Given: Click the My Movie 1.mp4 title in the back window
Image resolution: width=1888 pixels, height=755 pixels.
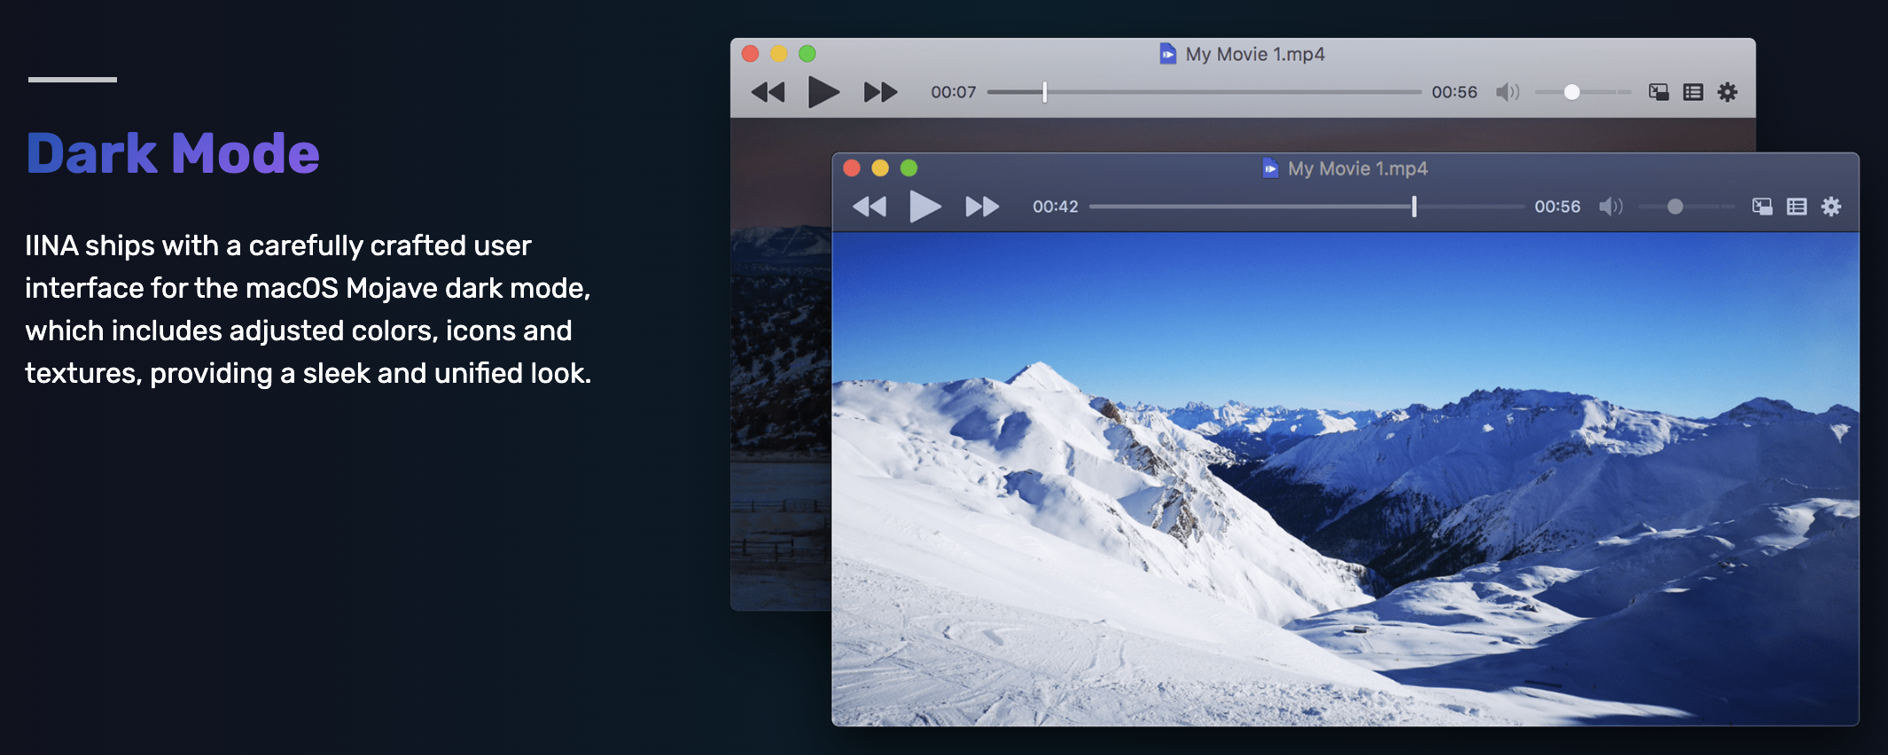Looking at the screenshot, I should pyautogui.click(x=1255, y=54).
